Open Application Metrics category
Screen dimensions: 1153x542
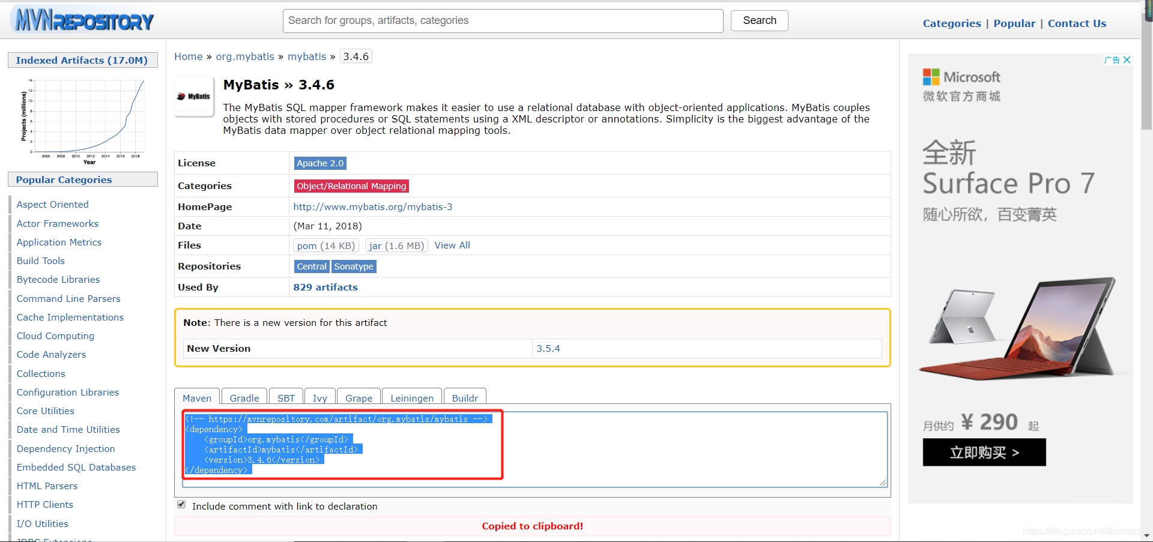59,242
